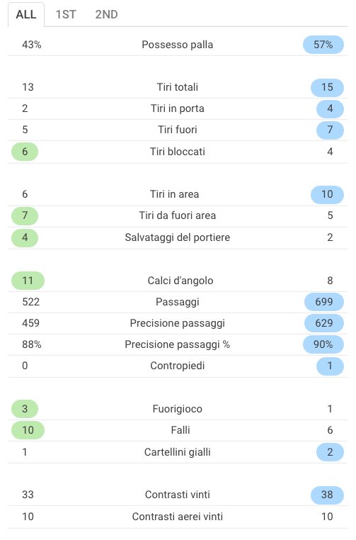This screenshot has height=540, width=356.
Task: Switch to the ALL tab
Action: pos(26,14)
